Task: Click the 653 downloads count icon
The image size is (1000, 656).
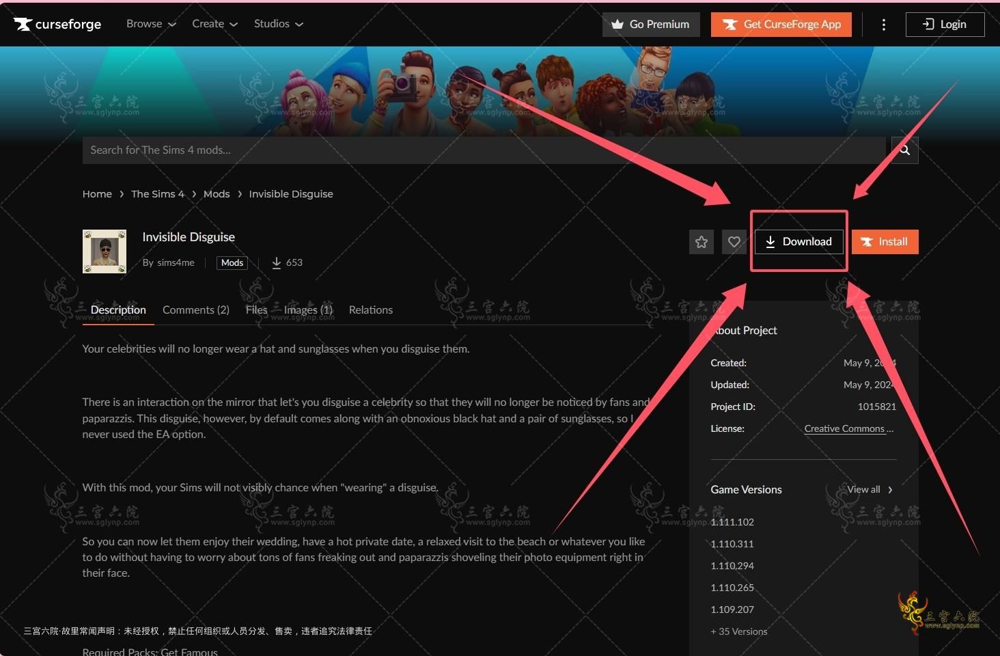Action: (x=277, y=262)
